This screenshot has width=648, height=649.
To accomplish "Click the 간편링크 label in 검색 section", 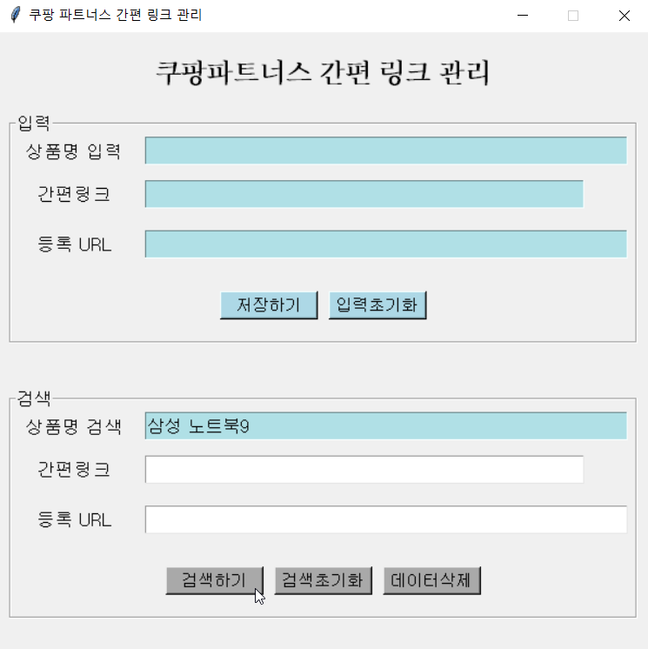I will click(74, 470).
